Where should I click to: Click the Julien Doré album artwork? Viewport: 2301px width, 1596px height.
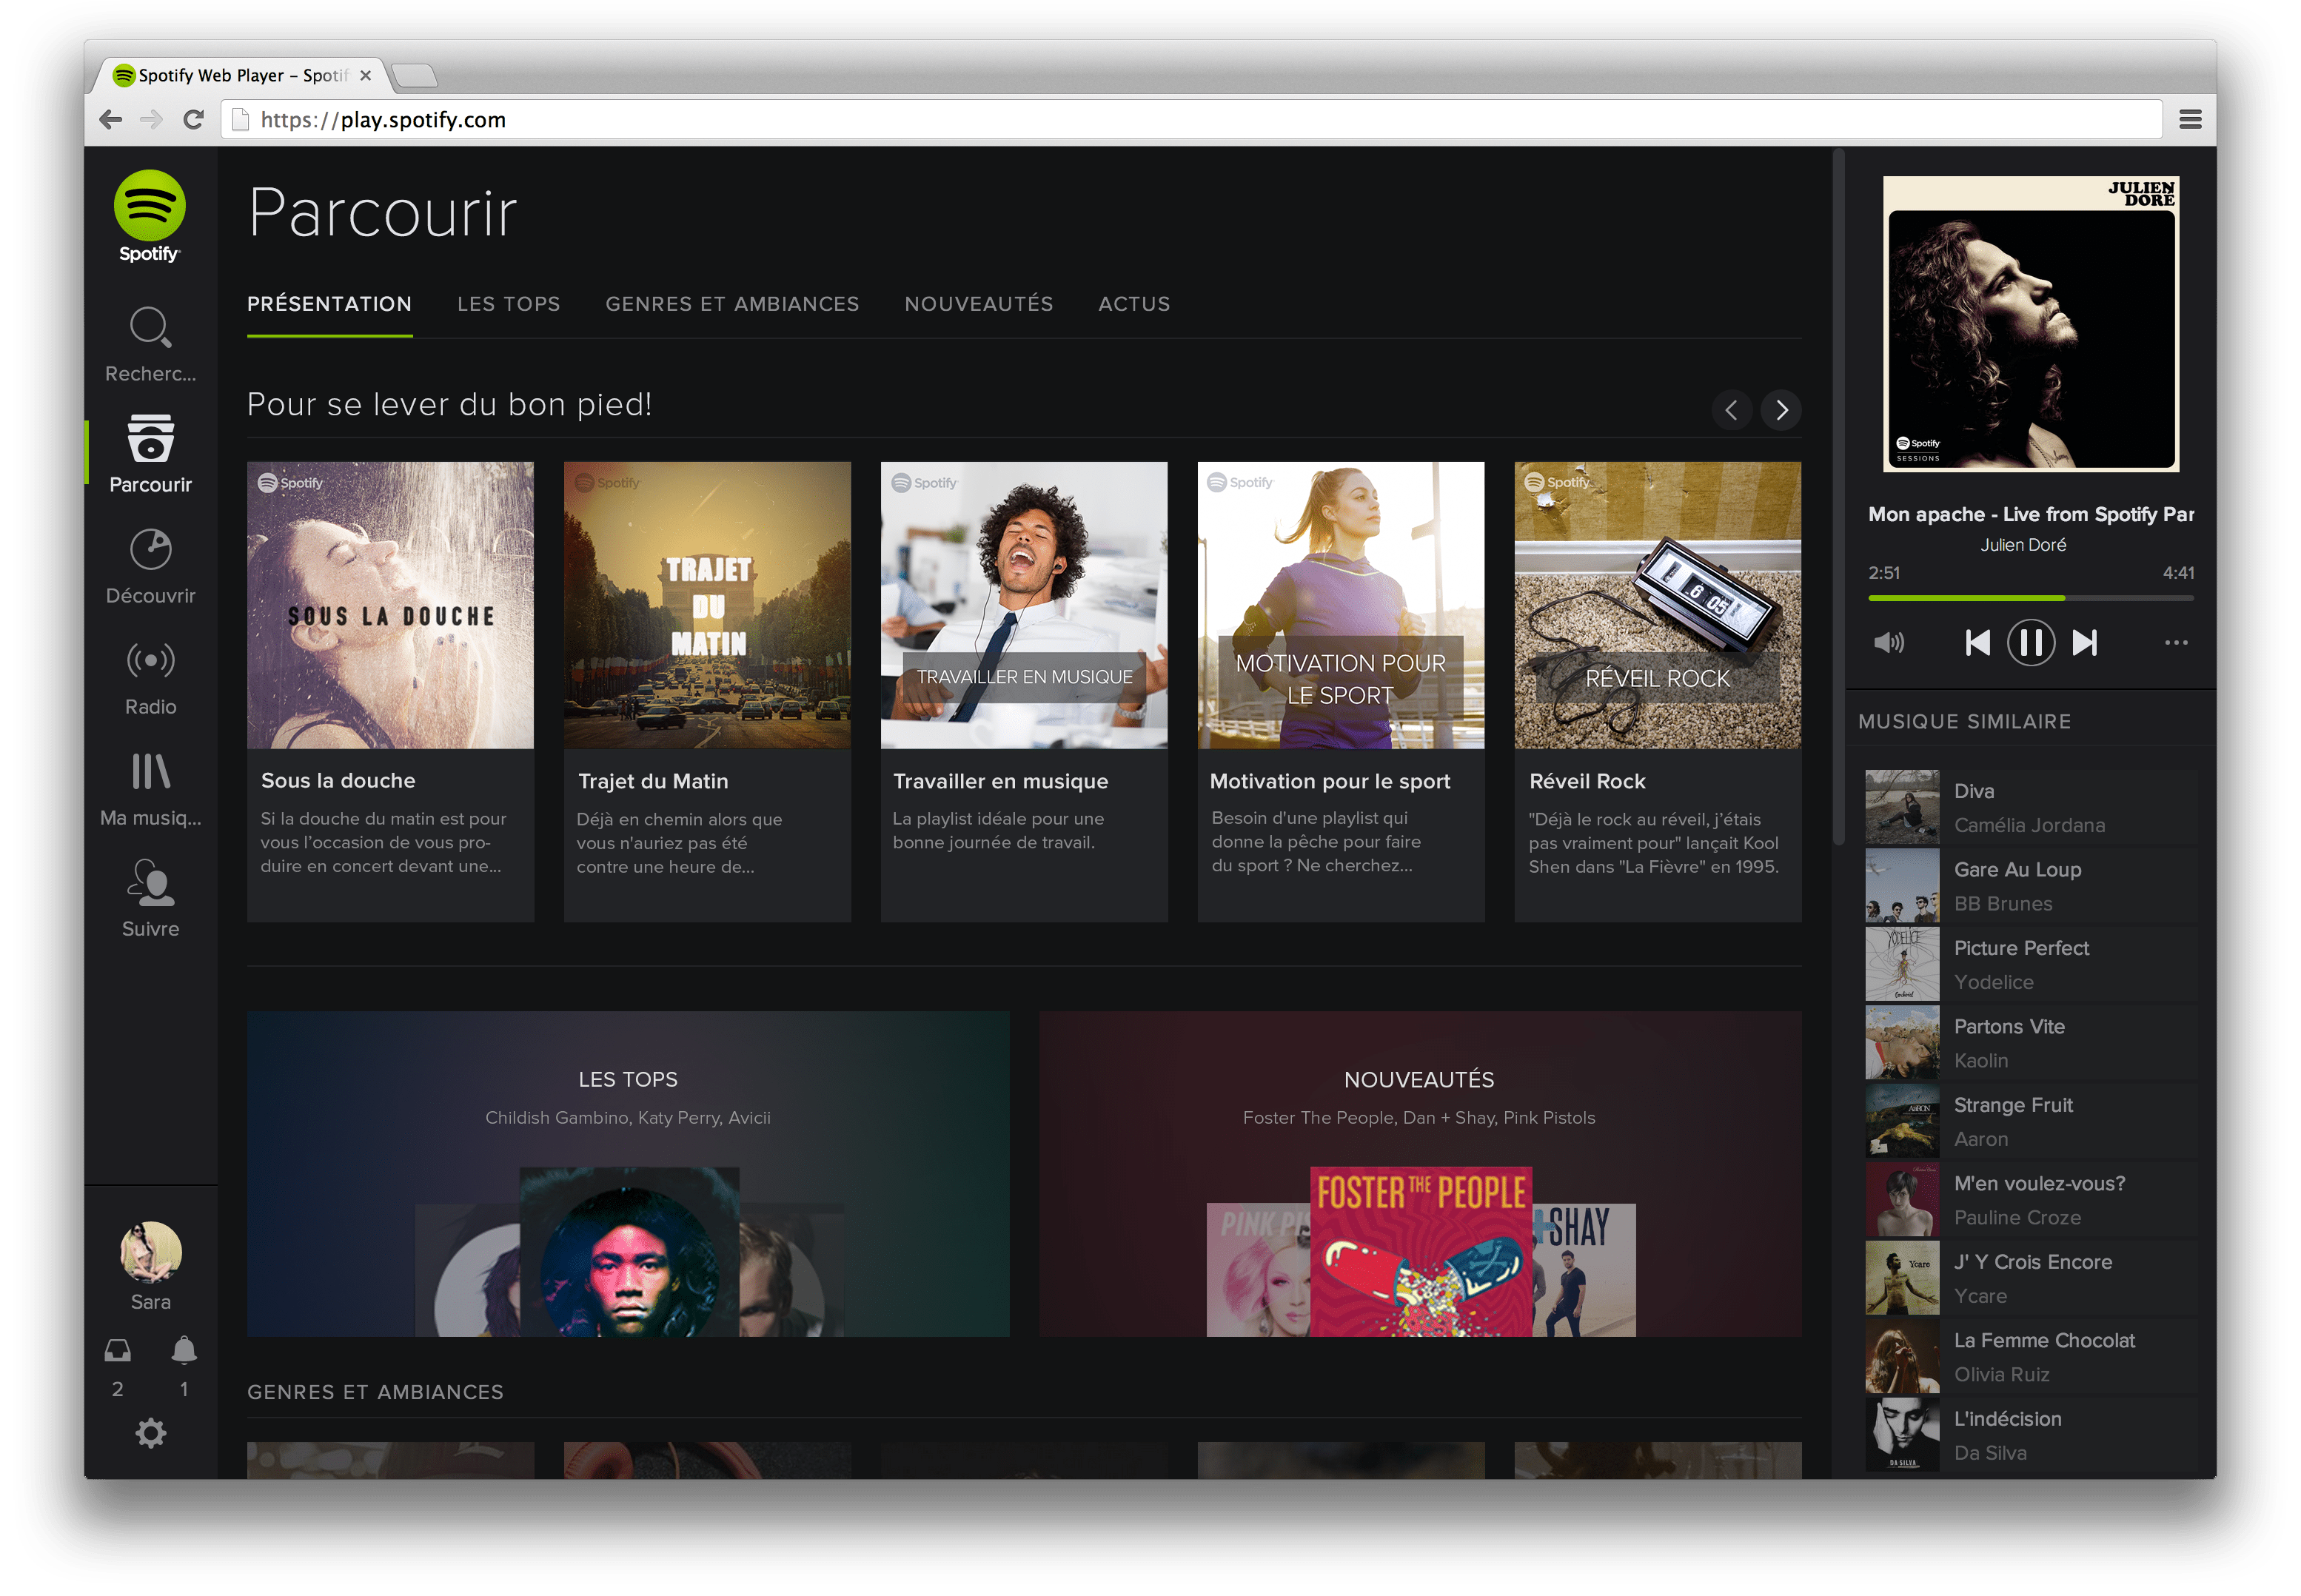(2030, 324)
